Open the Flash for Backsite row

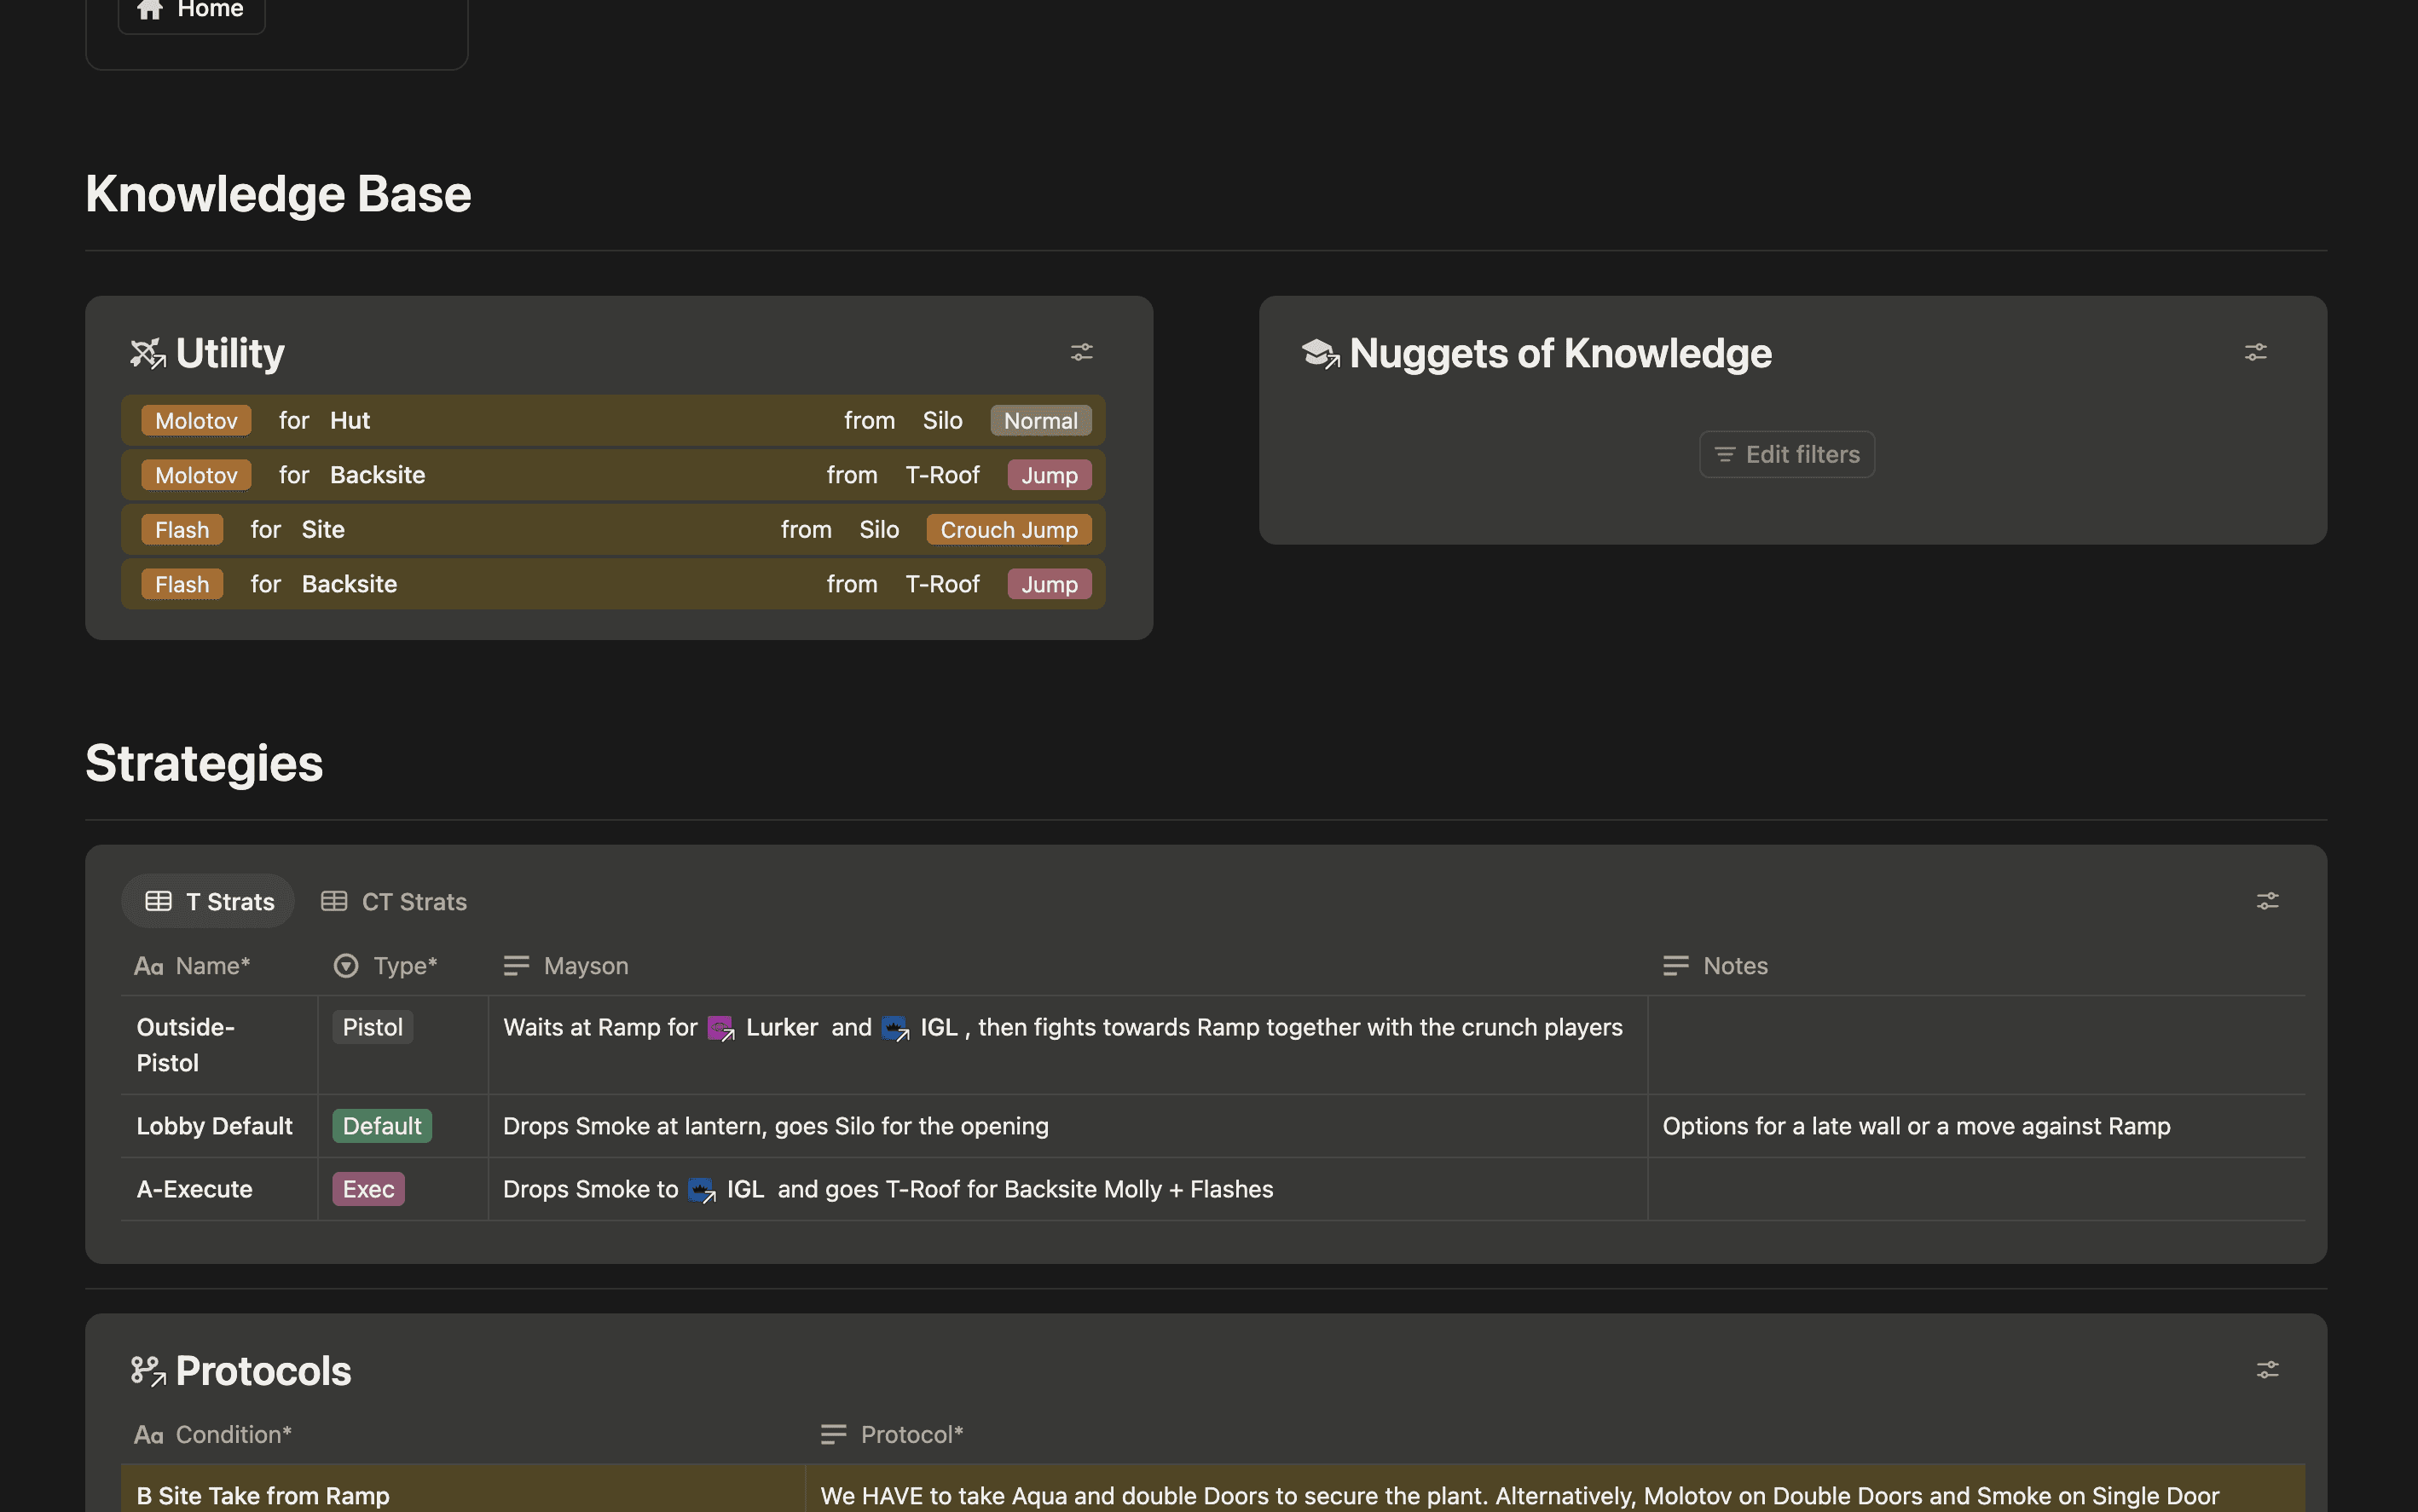(x=613, y=584)
